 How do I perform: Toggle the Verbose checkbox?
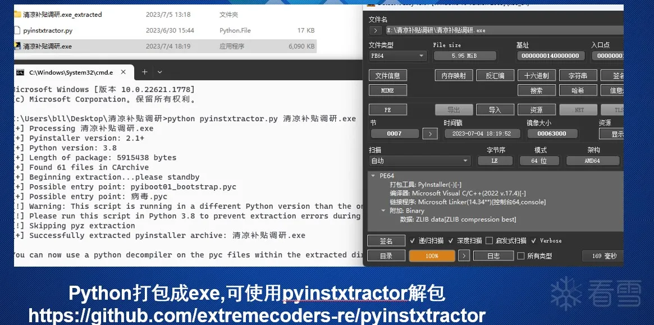click(534, 241)
